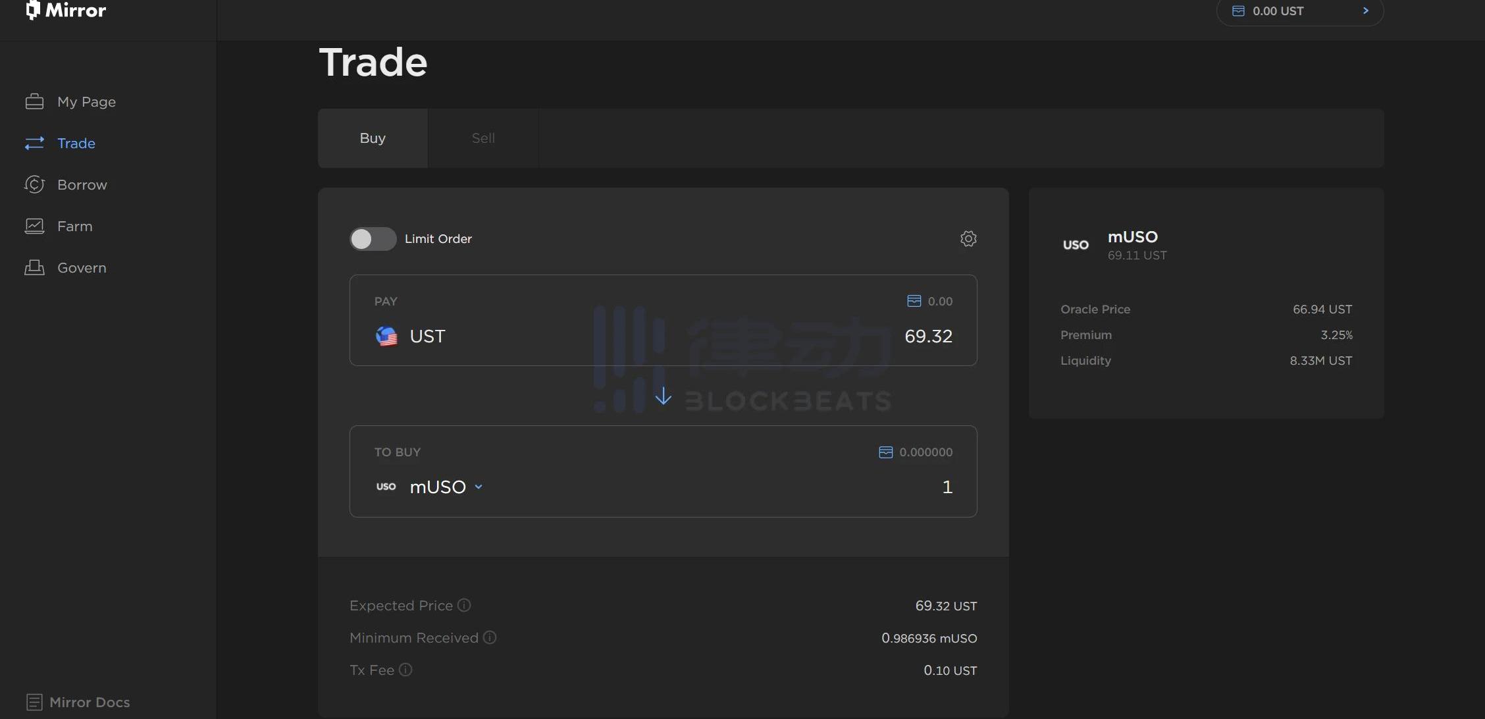
Task: Open the Borrow icon in sidebar
Action: tap(34, 184)
